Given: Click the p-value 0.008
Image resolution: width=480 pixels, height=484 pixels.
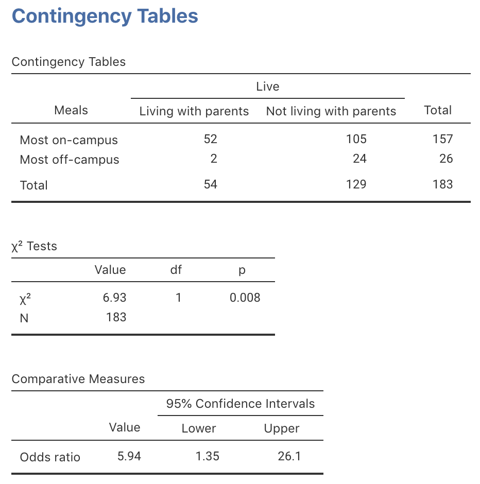Looking at the screenshot, I should (x=245, y=298).
